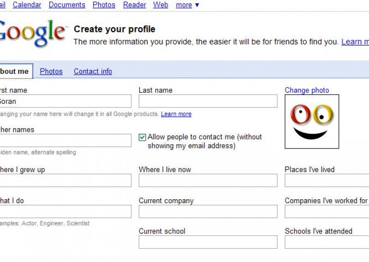The image size is (369, 262).
Task: Click the First name field containing Goran
Action: coord(65,101)
